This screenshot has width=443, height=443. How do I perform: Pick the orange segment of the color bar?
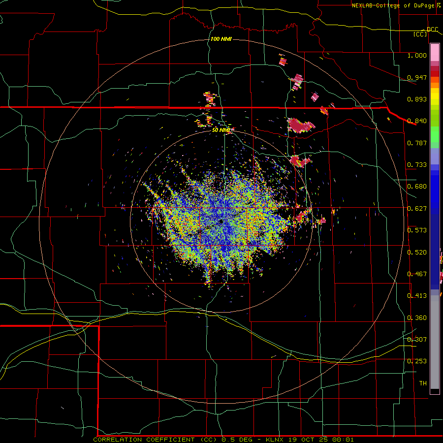click(x=435, y=85)
